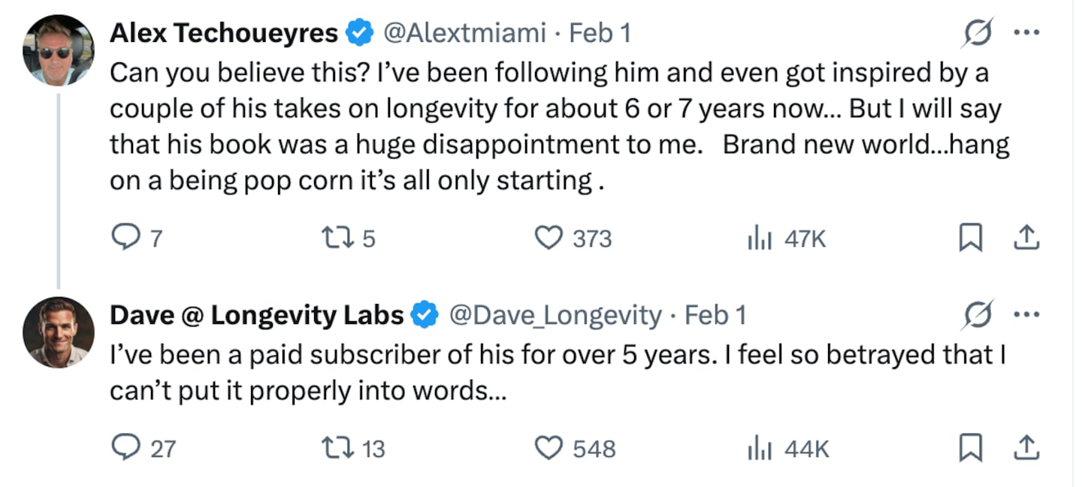Open Alex Techoueyres' profile picture
Viewport: 1082px width, 487px height.
point(59,50)
